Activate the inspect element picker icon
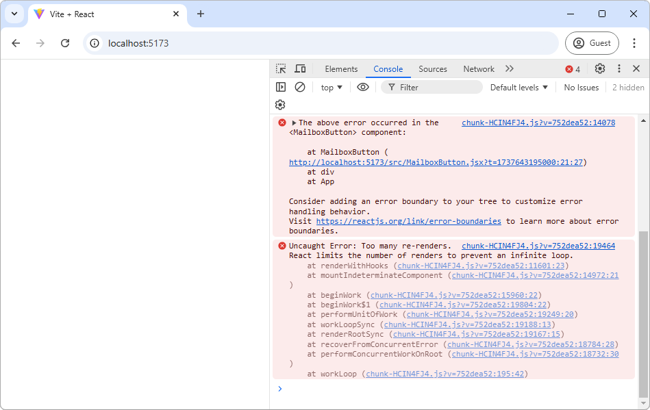Screen dimensions: 650x410 [281, 69]
